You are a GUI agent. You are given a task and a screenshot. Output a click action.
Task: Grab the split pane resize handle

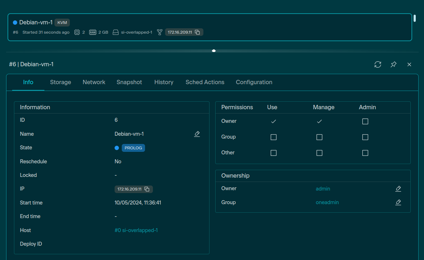(214, 51)
